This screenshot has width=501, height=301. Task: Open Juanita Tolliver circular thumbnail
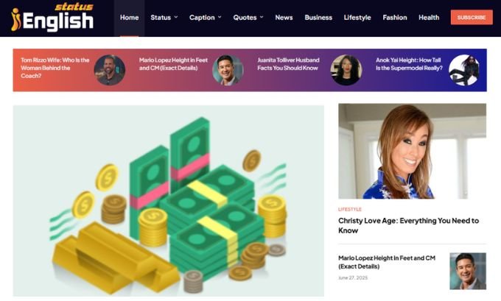tap(346, 70)
